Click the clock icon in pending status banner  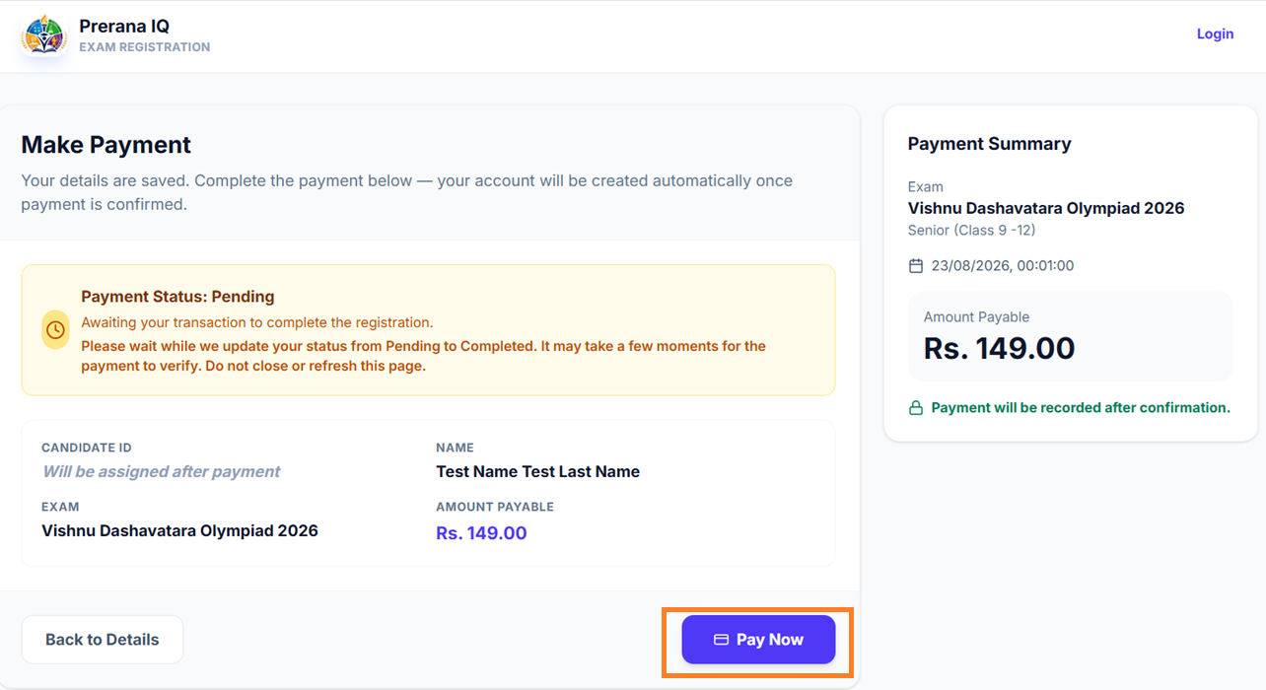[x=56, y=329]
